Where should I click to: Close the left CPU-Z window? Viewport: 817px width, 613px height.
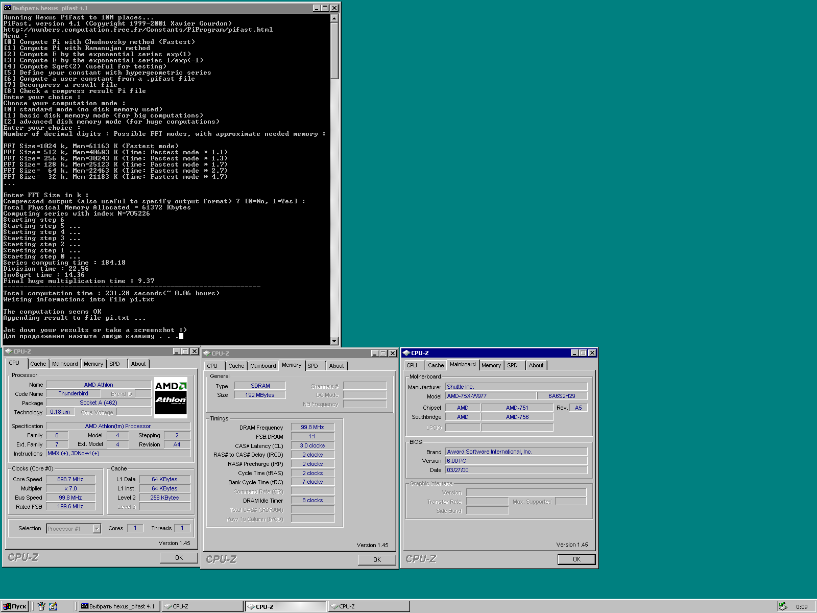(194, 351)
